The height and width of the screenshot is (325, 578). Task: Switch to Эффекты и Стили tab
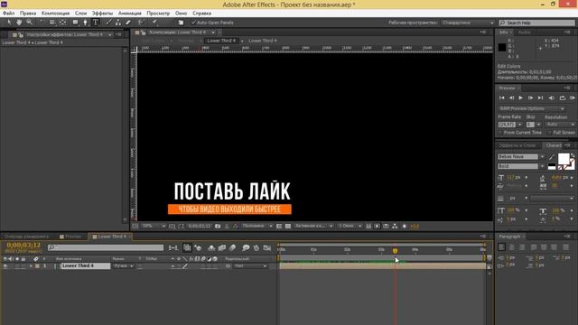pos(517,145)
